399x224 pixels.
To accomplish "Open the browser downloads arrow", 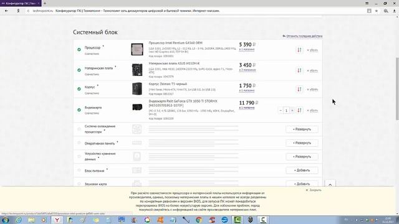I will click(394, 11).
